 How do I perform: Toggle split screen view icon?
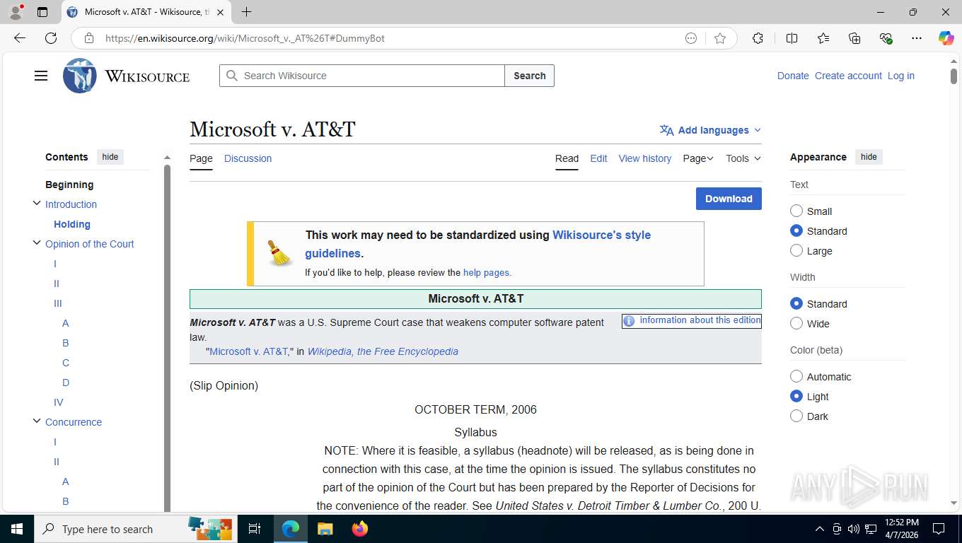(792, 38)
